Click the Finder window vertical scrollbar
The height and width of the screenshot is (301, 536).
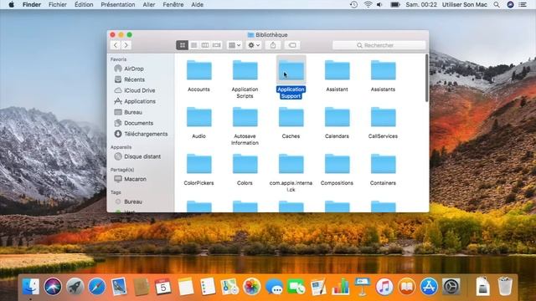[x=426, y=79]
